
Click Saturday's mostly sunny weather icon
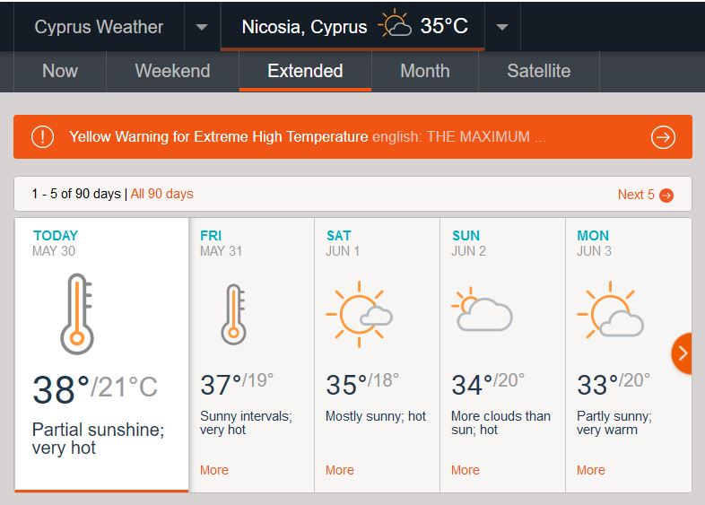click(x=358, y=315)
